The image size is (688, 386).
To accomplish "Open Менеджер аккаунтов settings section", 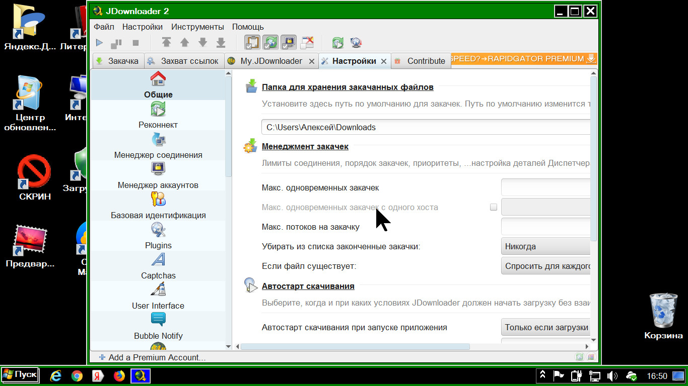I will [158, 175].
